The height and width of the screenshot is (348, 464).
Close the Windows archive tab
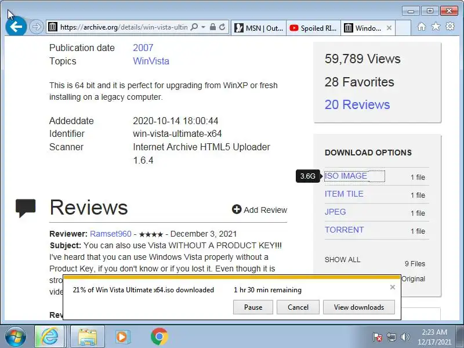tap(389, 28)
